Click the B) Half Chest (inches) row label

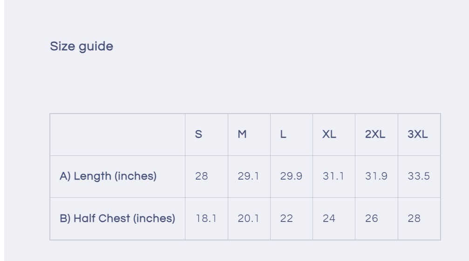[x=117, y=218]
